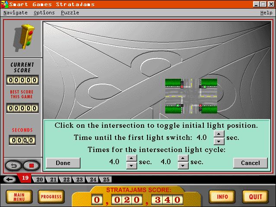Click the Done button
The image size is (276, 207).
[63, 163]
